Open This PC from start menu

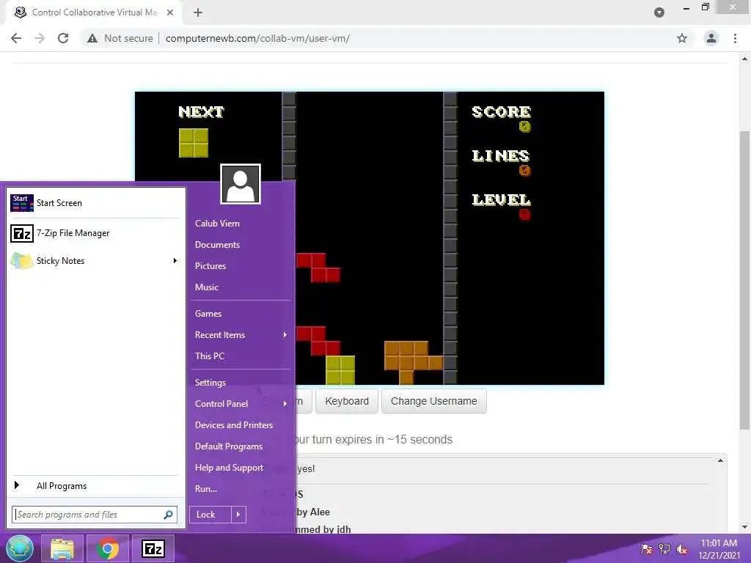tap(209, 356)
